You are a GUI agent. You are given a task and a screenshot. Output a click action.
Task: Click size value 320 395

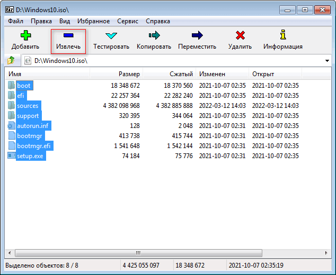(129, 116)
